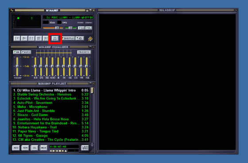Toggle the Shuffle button

click(68, 38)
